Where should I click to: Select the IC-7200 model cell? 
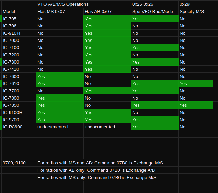coord(19,55)
